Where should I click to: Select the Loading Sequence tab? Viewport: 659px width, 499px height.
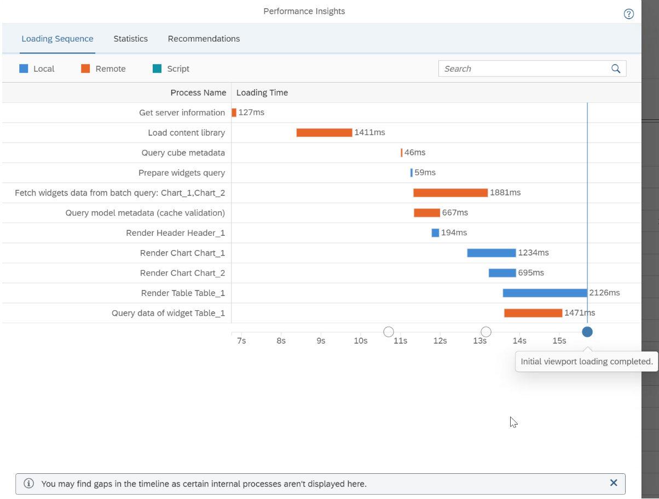click(x=57, y=38)
